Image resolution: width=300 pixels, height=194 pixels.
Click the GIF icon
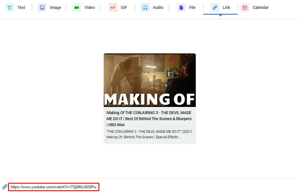point(113,8)
